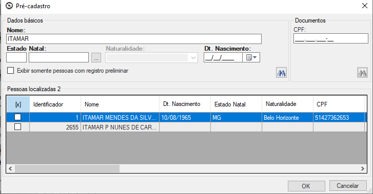Click the identifier cell '2655'
Screen dimensions: 373x194
pos(55,127)
